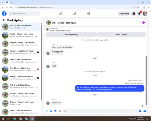151x121 pixels.
Task: Go back in browser history
Action: coord(3,7)
